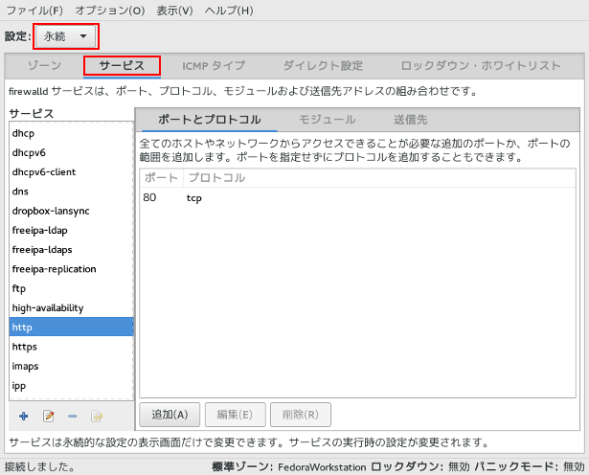Screen dimensions: 589x475
Task: Click the edit service pencil icon
Action: point(48,416)
